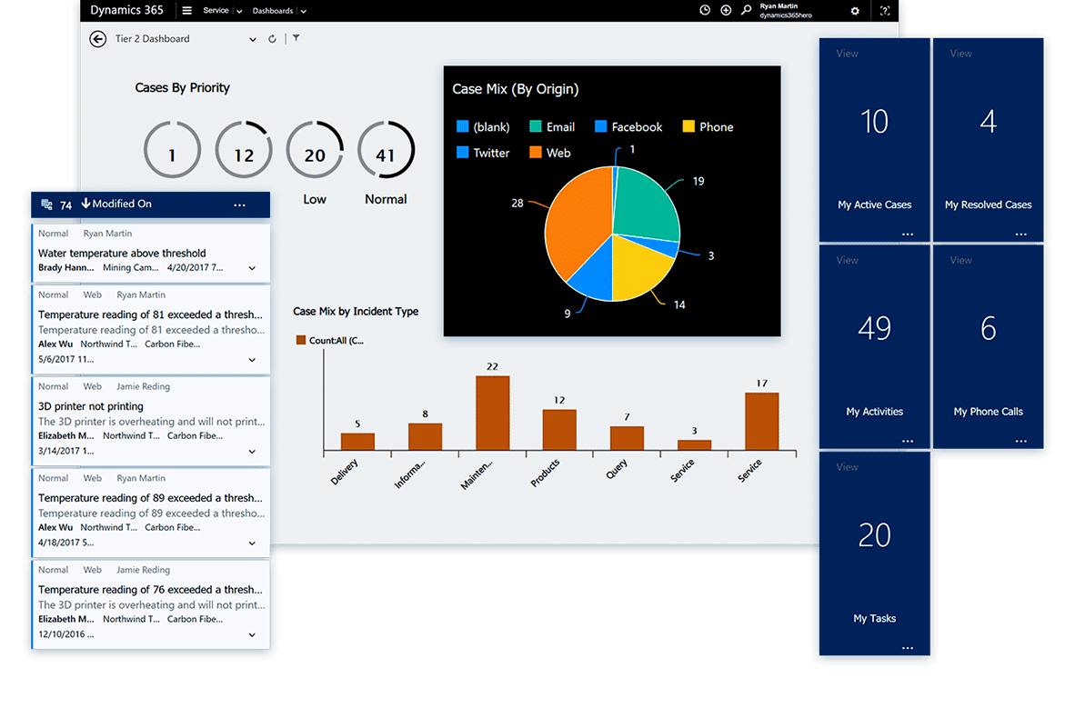
Task: Click the Phone legend color swatch
Action: [x=688, y=126]
